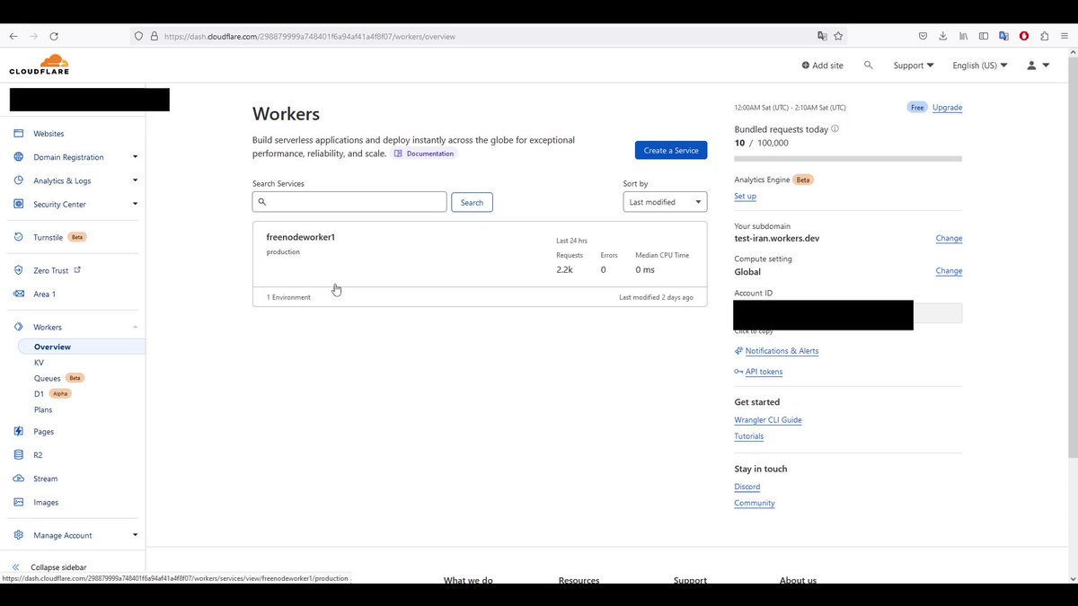Click the Workers diamond icon
Image resolution: width=1078 pixels, height=606 pixels.
click(18, 327)
